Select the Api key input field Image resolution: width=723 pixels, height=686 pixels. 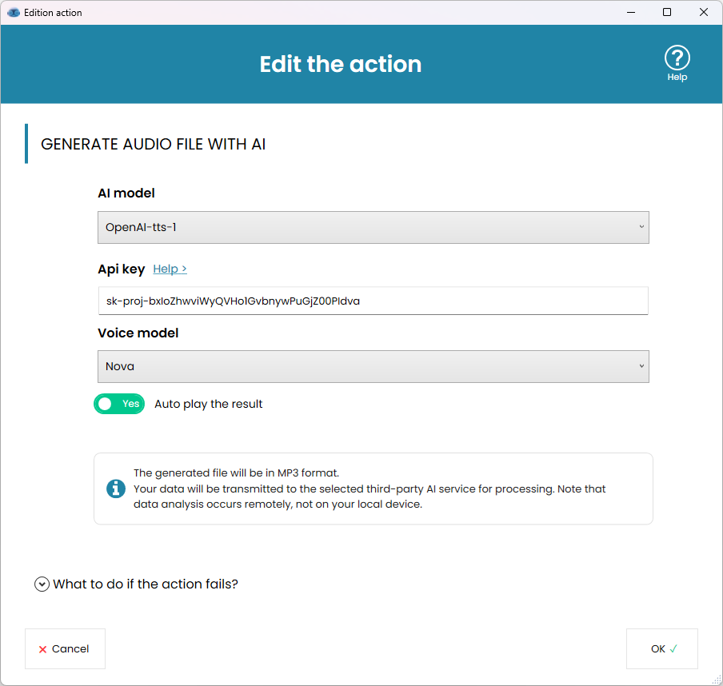tap(373, 301)
